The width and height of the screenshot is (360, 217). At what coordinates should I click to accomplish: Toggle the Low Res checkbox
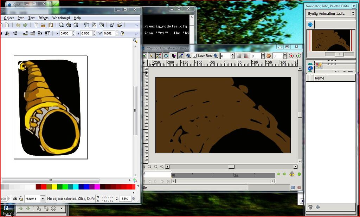194,55
